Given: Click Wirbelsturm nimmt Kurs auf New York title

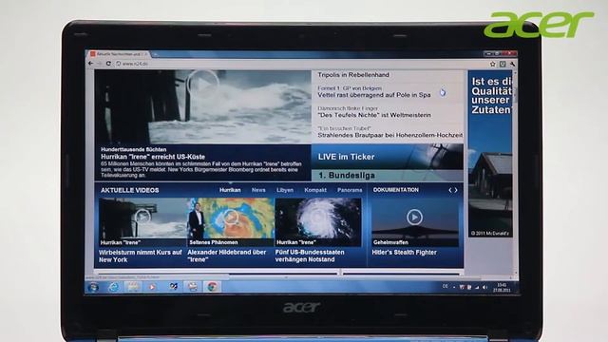Looking at the screenshot, I should [x=140, y=256].
